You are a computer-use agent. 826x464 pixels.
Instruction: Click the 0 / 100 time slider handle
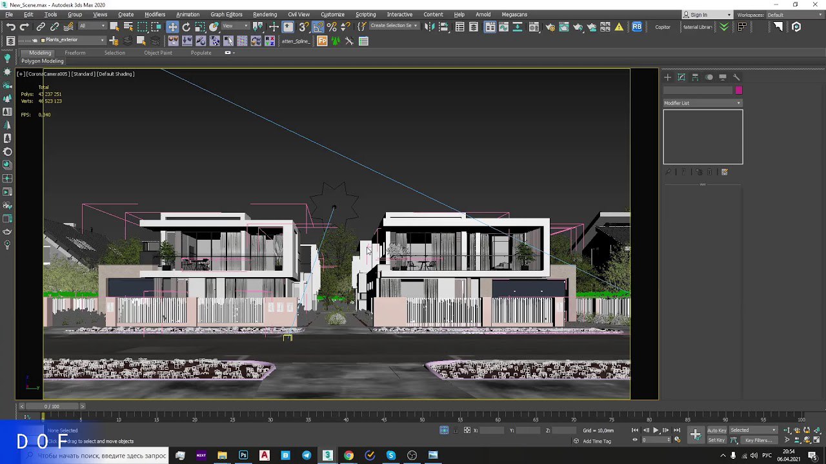click(x=51, y=407)
